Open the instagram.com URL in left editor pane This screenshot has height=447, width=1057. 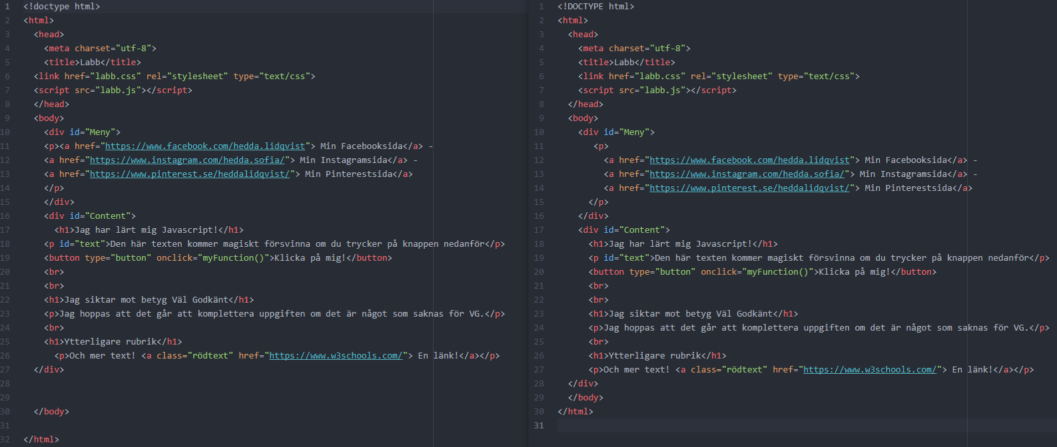[187, 160]
